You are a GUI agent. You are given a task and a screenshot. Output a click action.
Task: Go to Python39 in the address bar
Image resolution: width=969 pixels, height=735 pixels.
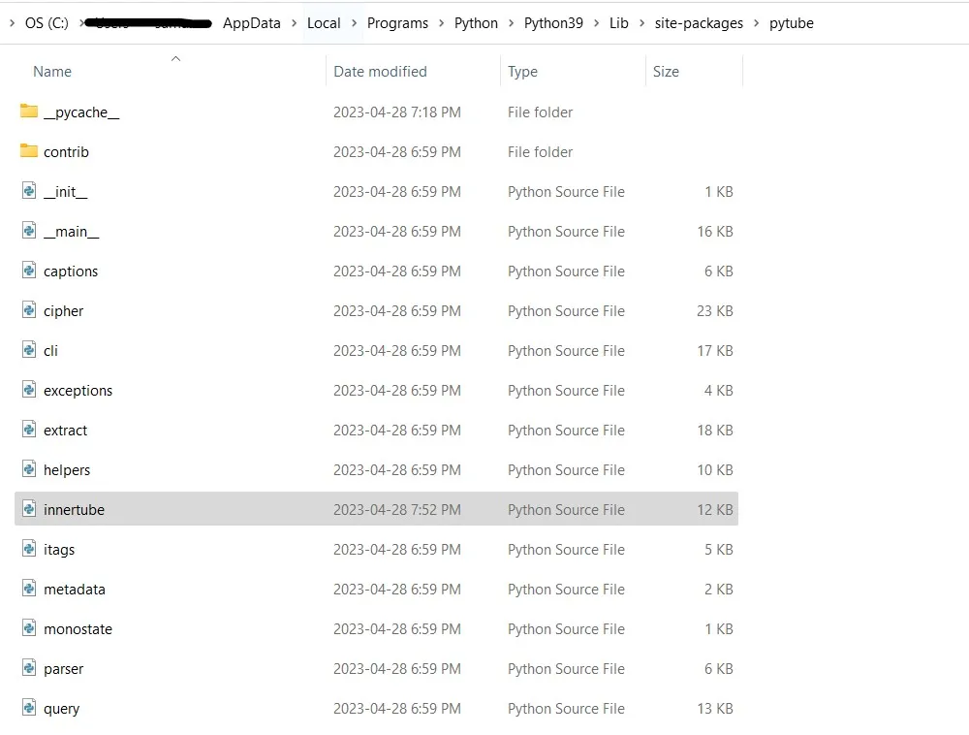coord(553,23)
